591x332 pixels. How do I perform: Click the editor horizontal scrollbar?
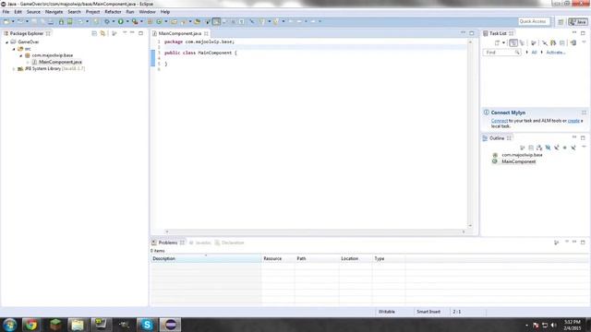click(x=315, y=231)
